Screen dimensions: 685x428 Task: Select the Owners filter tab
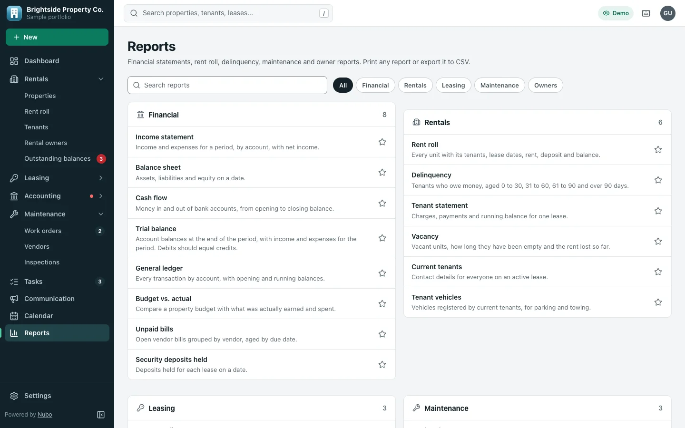[546, 85]
